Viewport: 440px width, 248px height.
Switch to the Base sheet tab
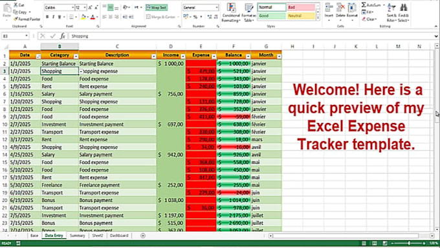pos(34,236)
